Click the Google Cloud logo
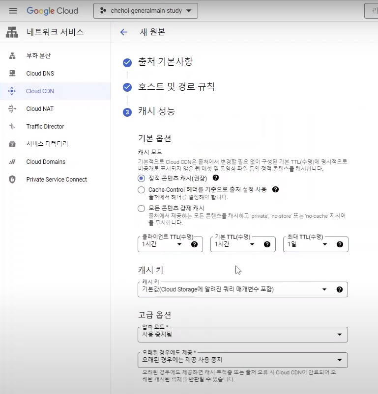378x394 pixels. 52,11
